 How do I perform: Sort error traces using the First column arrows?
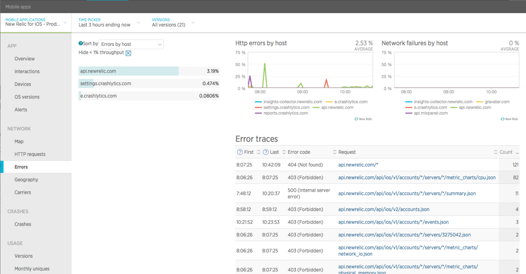(259, 152)
